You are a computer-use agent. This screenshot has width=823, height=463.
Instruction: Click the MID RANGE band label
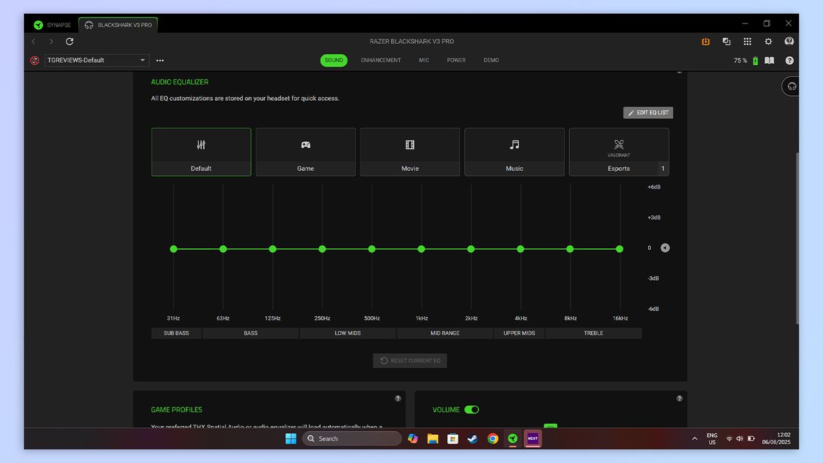[445, 333]
